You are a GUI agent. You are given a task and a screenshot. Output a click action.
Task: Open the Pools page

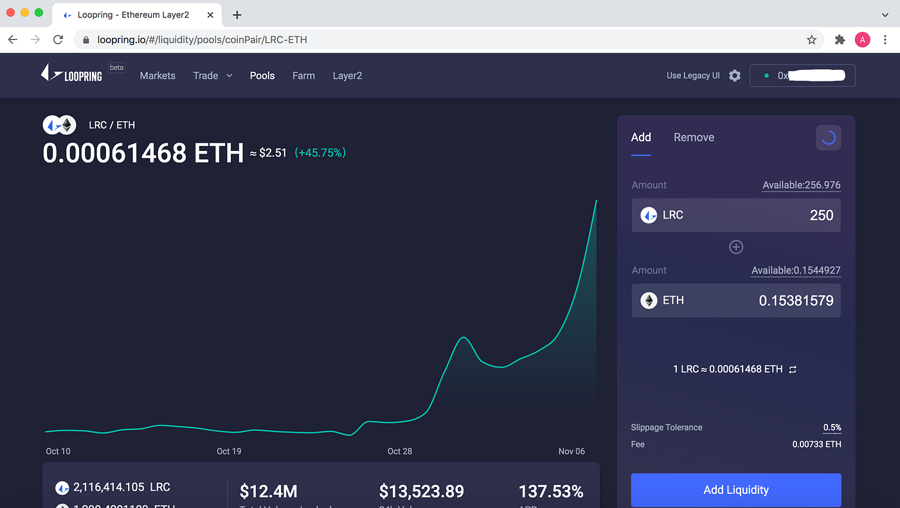click(x=262, y=76)
